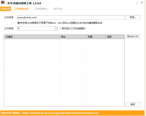Click the 启动 start button
The height and width of the screenshot is (116, 146).
click(x=133, y=104)
